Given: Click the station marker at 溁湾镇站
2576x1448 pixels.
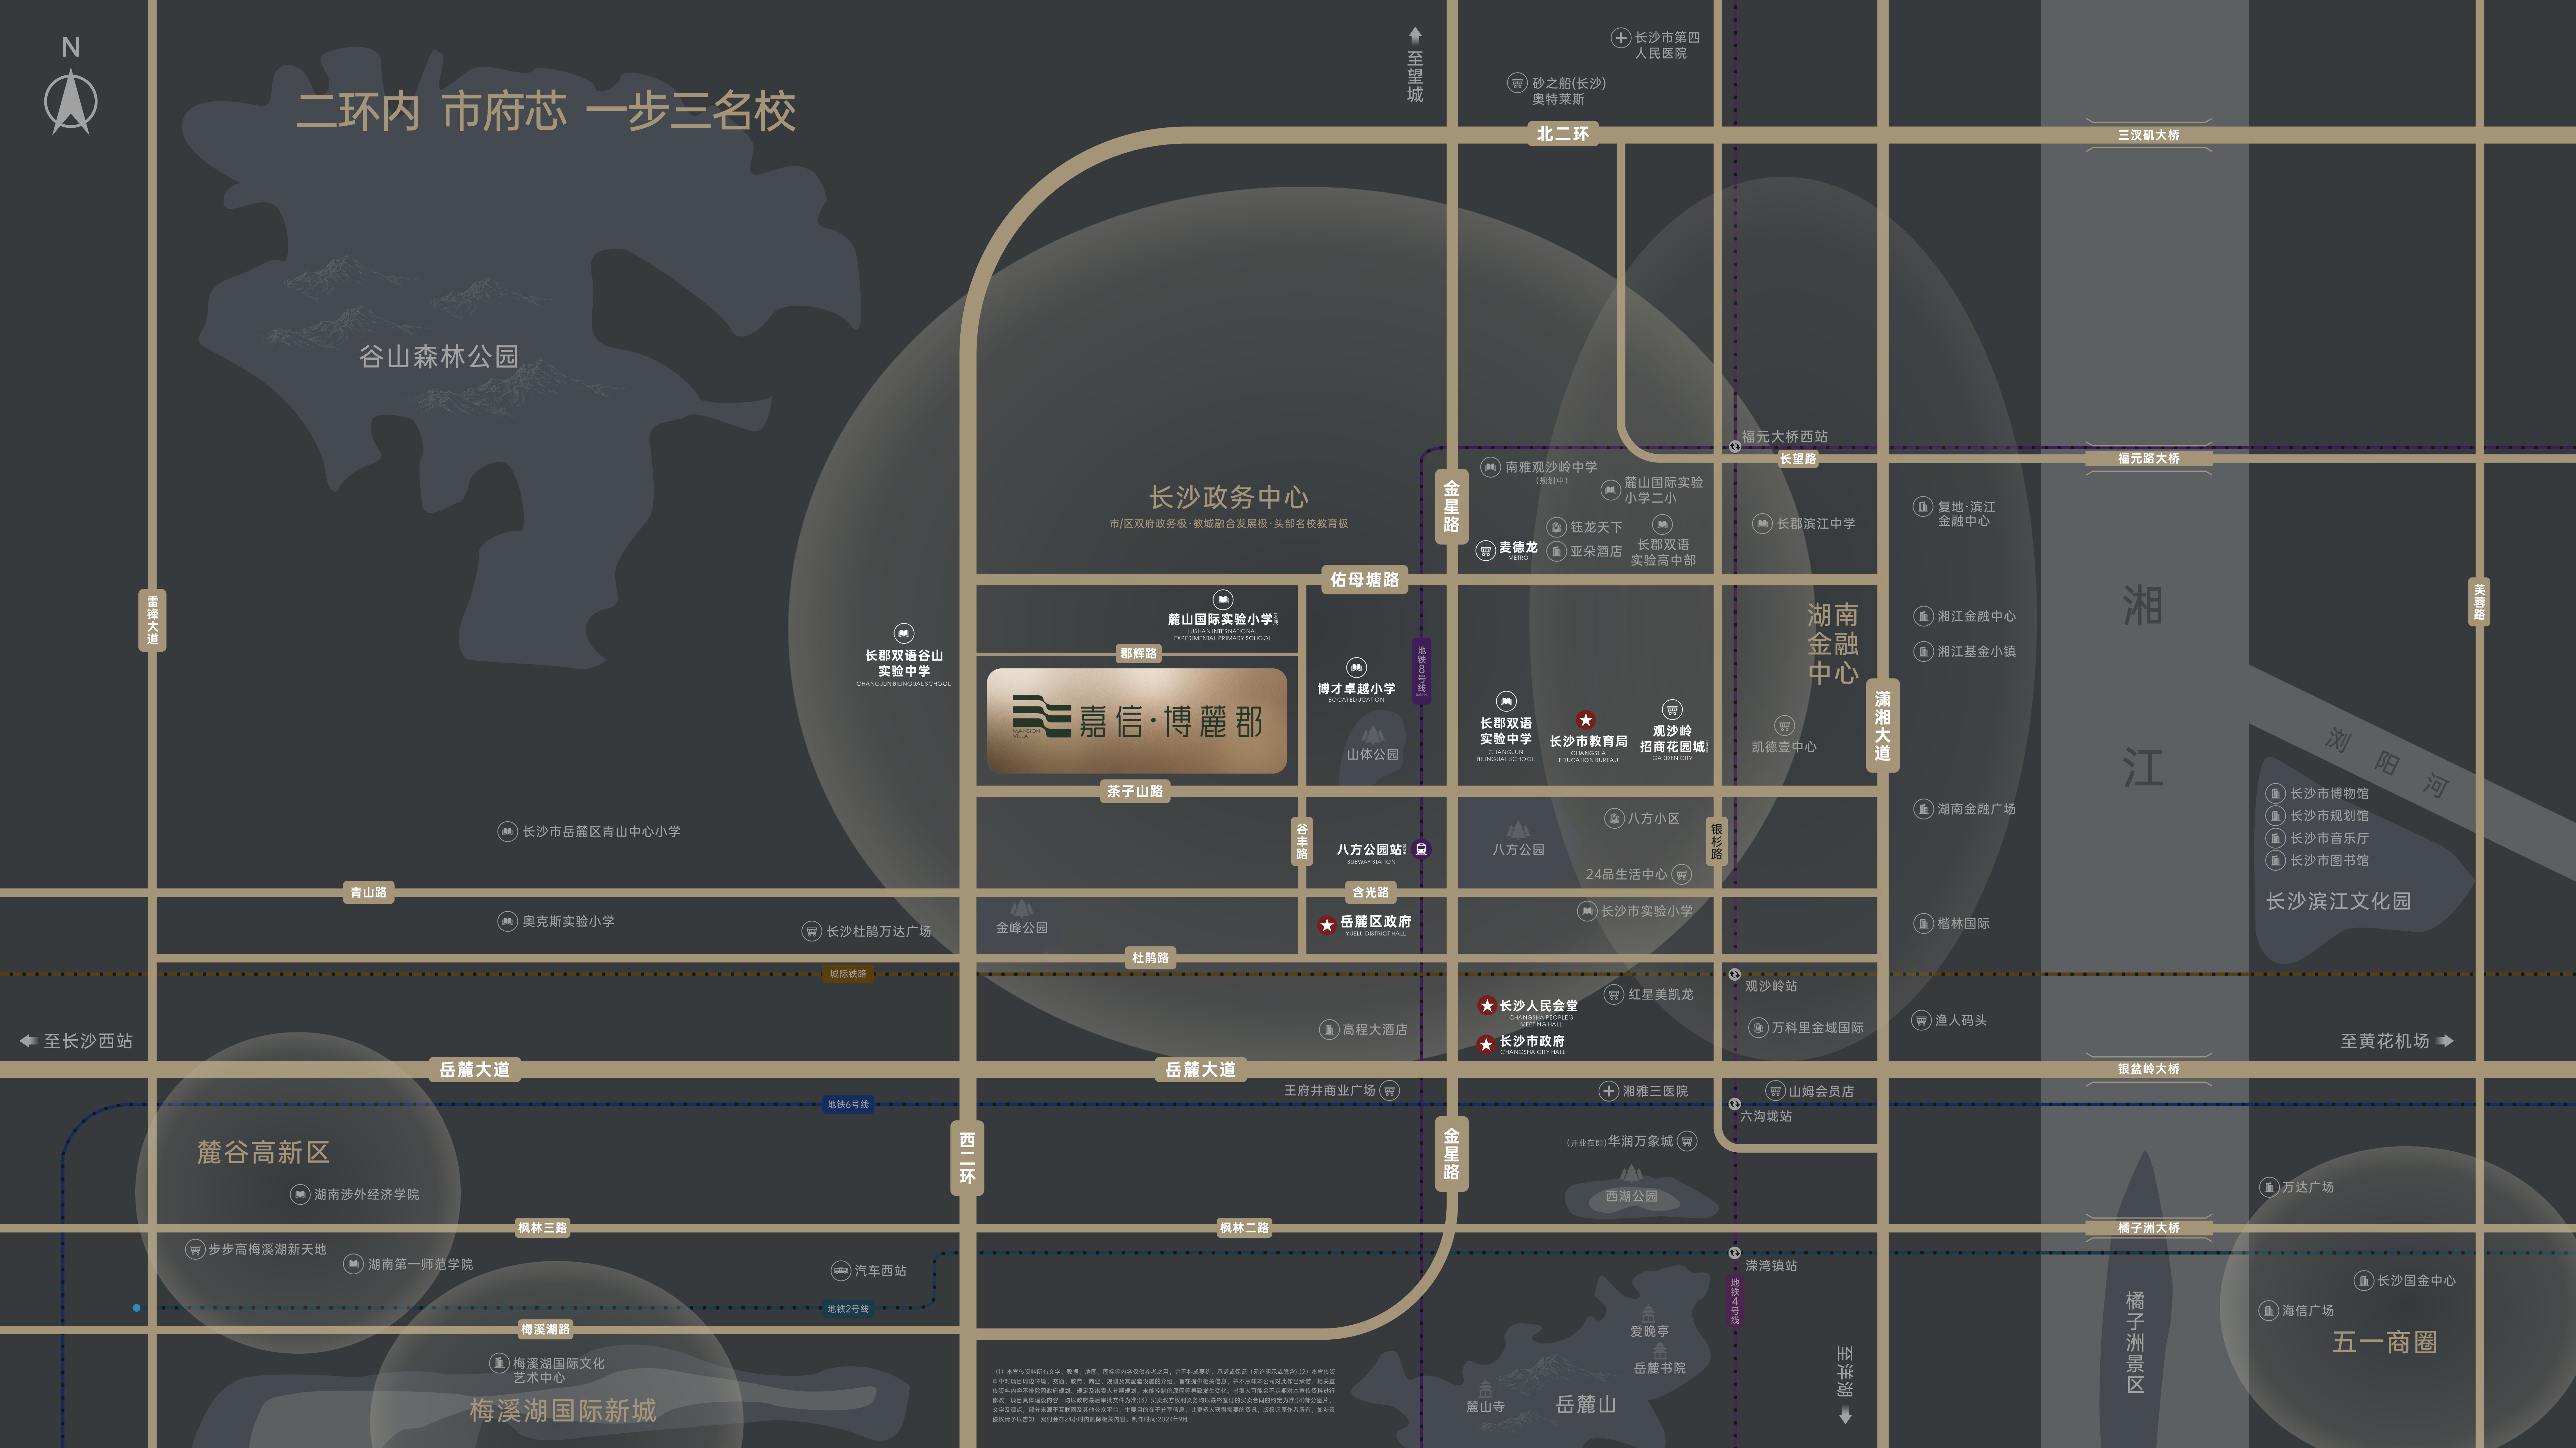Looking at the screenshot, I should 1735,1253.
